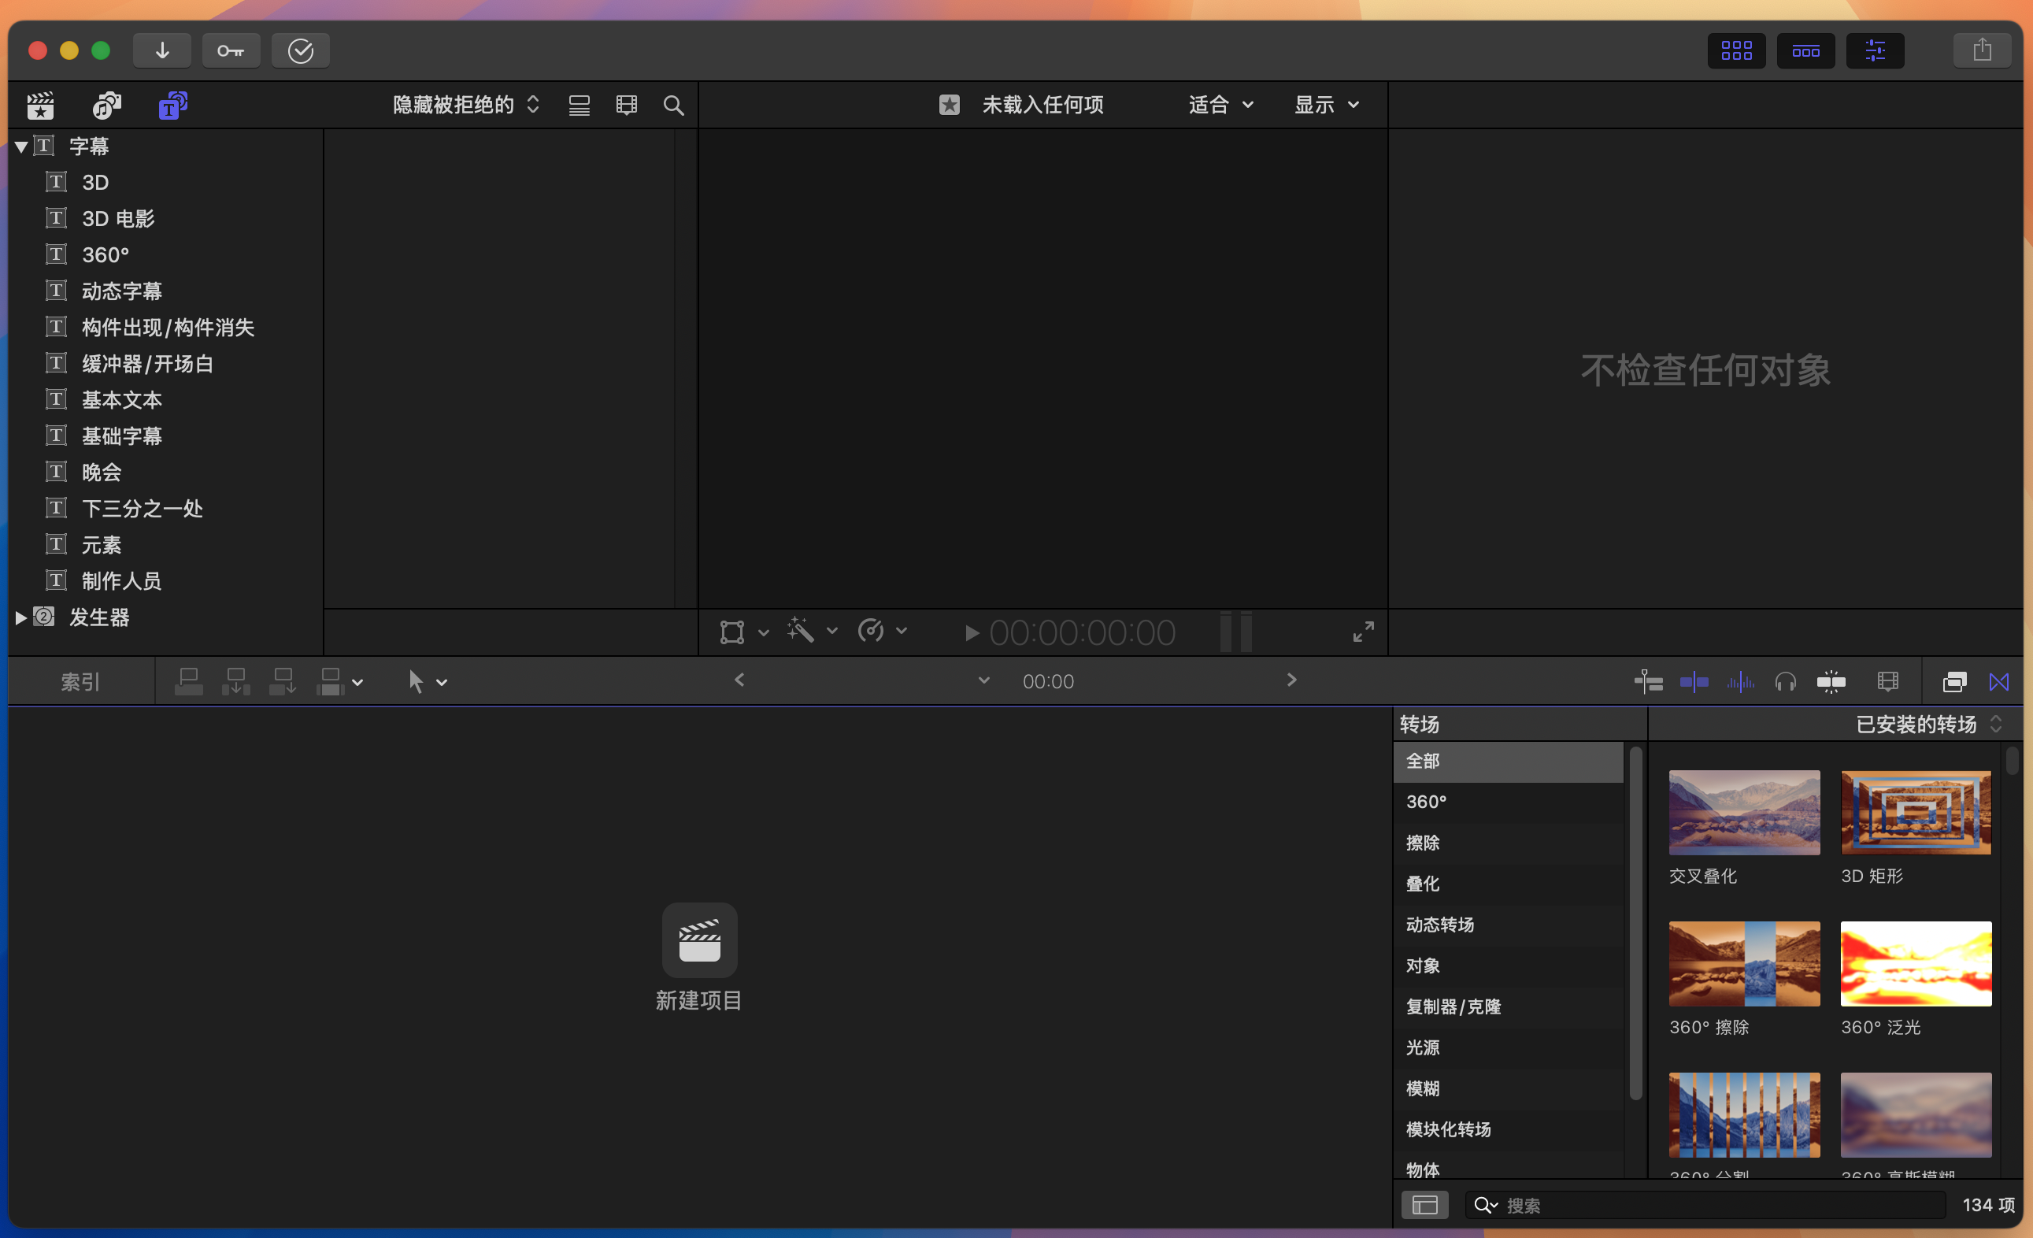Image resolution: width=2033 pixels, height=1238 pixels.
Task: Click the search icon in the browser
Action: (673, 105)
